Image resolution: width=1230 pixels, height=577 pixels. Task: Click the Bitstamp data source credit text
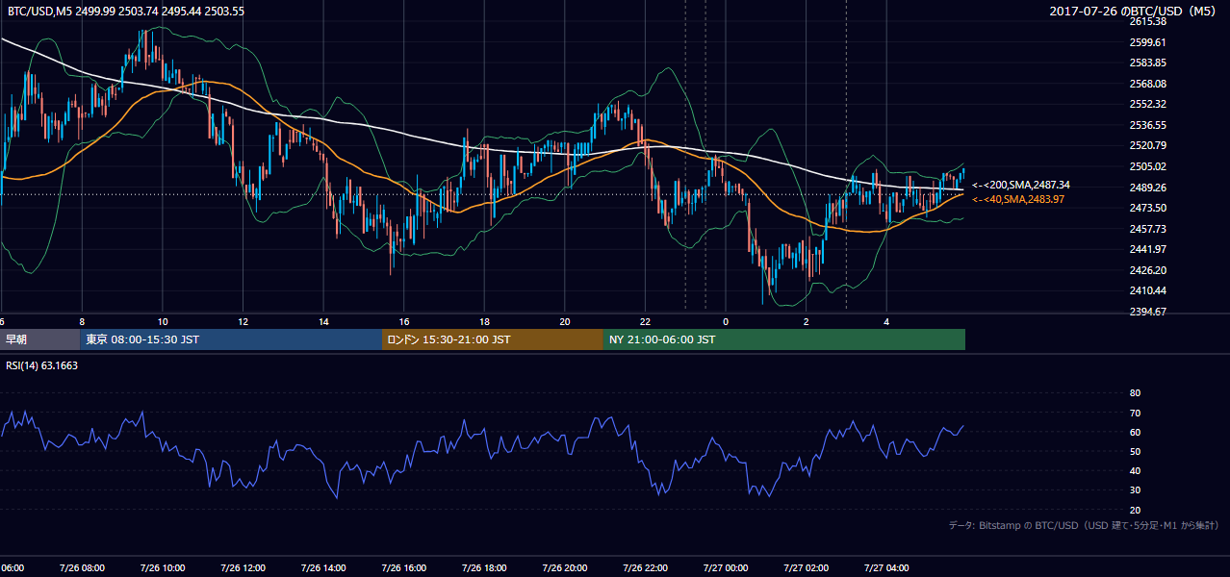point(1084,526)
